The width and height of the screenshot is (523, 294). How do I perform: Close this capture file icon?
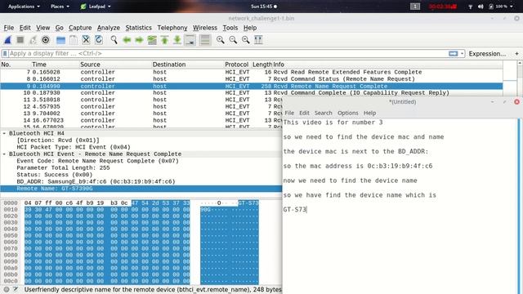click(x=86, y=40)
